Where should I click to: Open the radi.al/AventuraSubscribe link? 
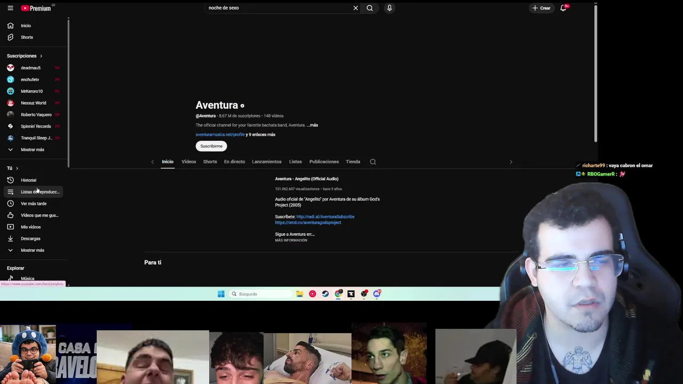[x=325, y=217]
